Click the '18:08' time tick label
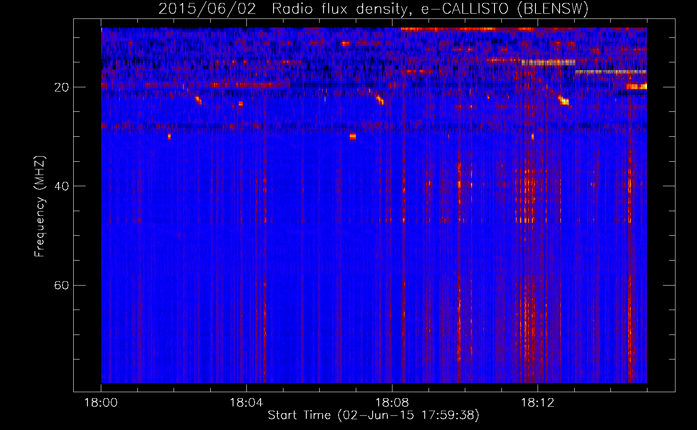The height and width of the screenshot is (430, 697). pos(392,403)
